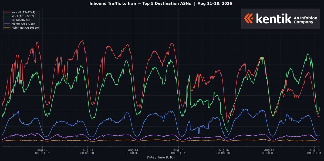Click the green MCCI legend line swatch
This screenshot has width=324, height=161.
(7, 16)
